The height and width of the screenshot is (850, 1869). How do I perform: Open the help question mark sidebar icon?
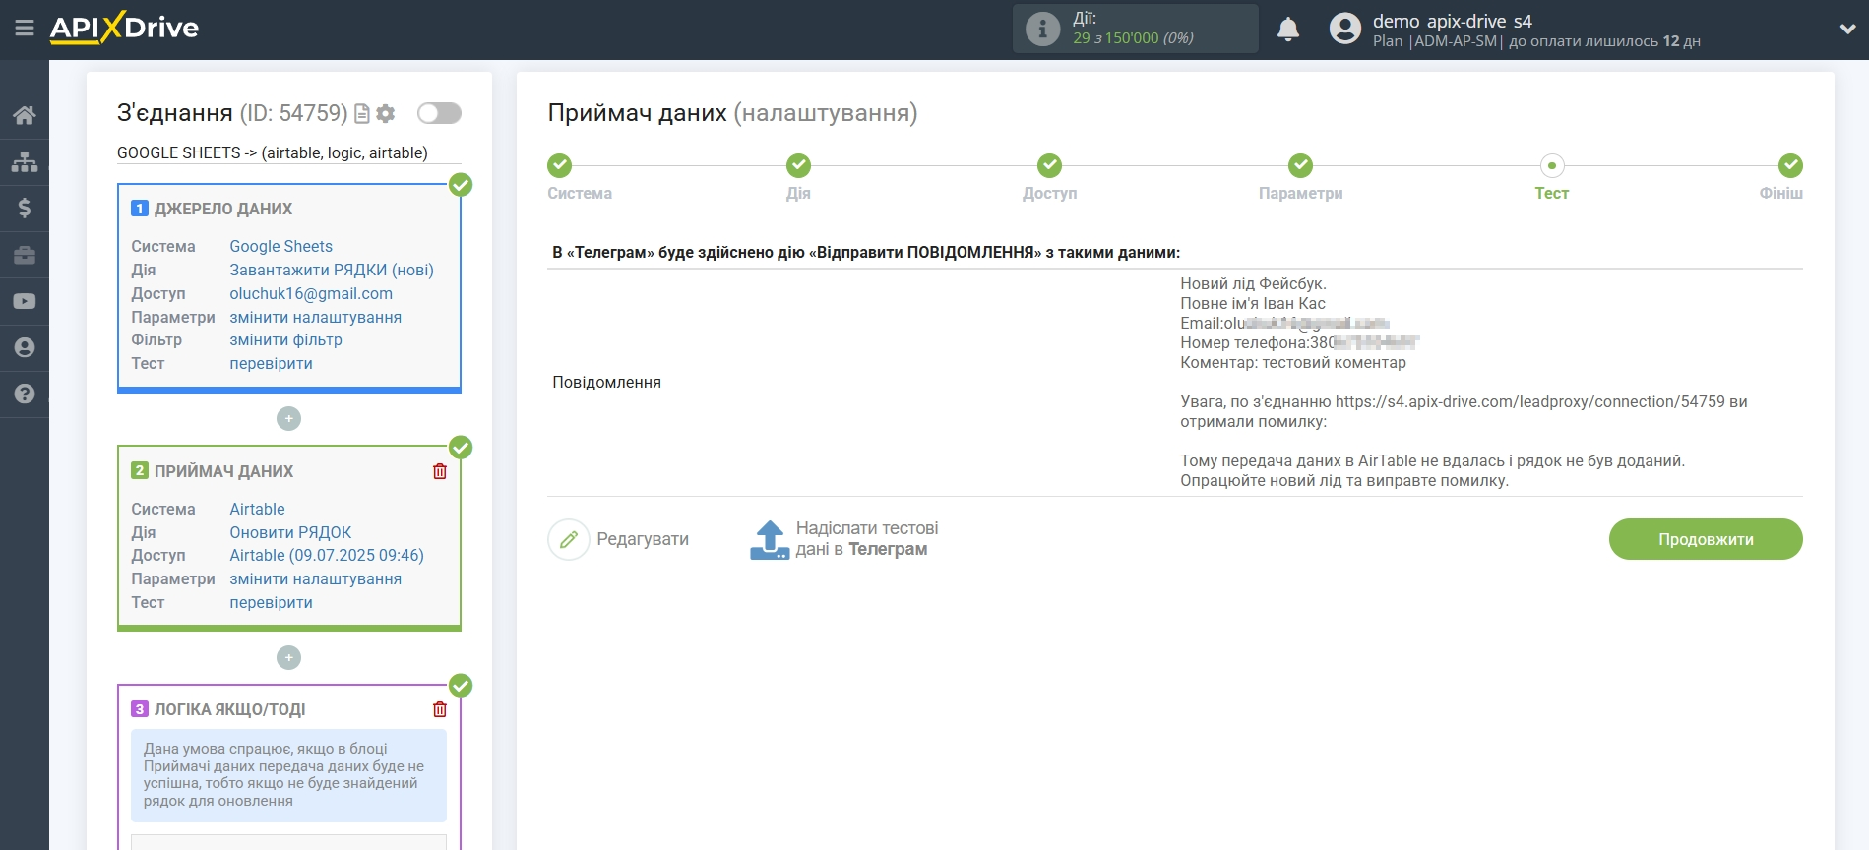[x=25, y=394]
